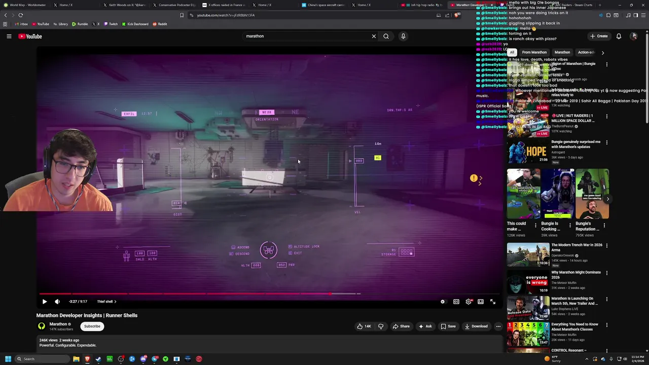Open the browser main menu

tap(643, 15)
